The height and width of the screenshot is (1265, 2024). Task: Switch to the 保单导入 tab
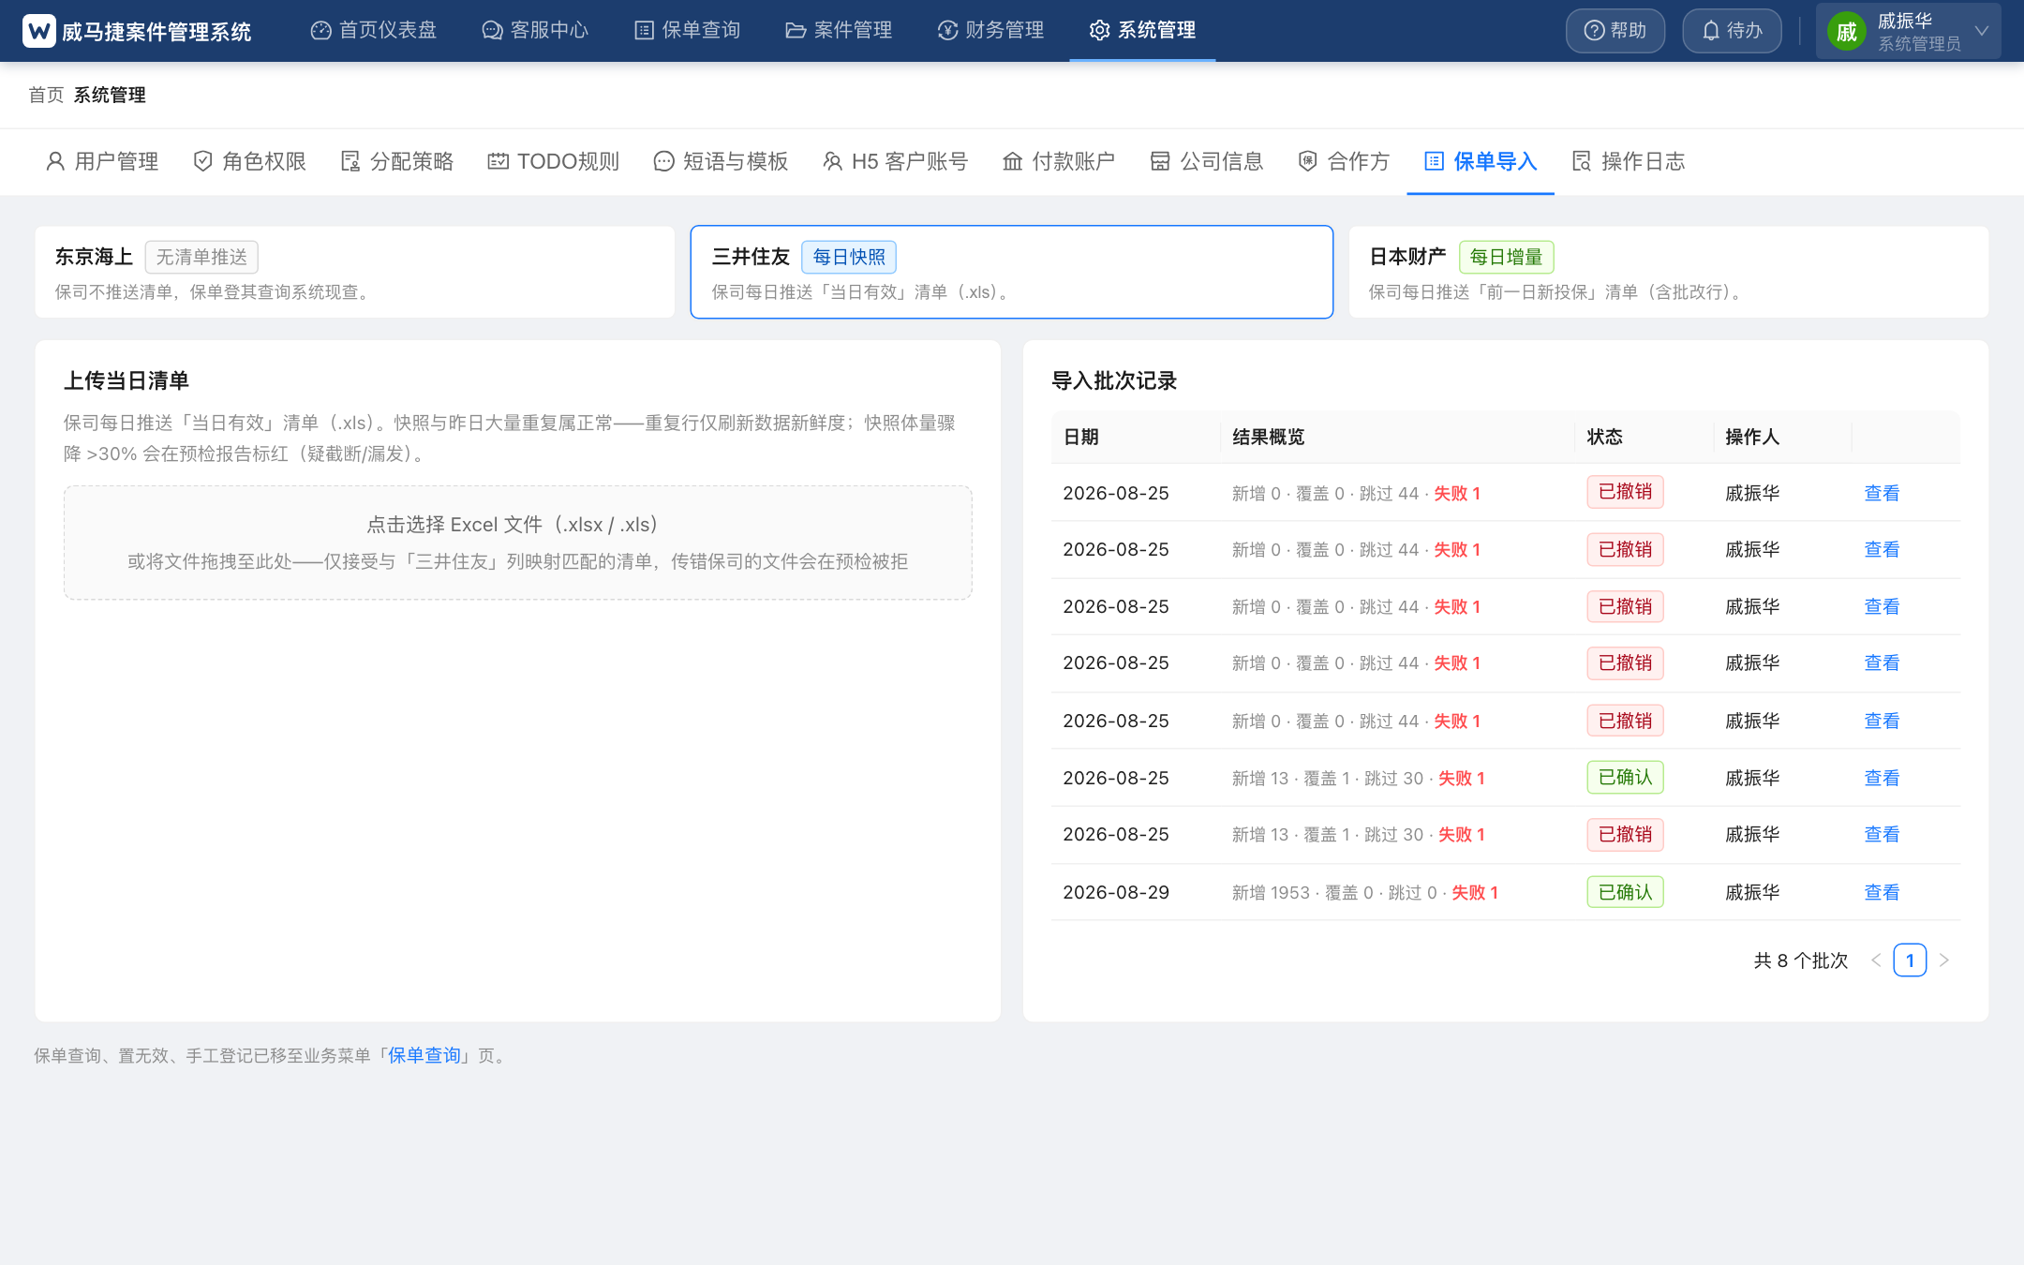(1481, 161)
